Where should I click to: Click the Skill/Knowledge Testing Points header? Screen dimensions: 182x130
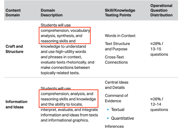120,13
